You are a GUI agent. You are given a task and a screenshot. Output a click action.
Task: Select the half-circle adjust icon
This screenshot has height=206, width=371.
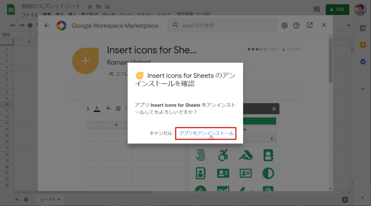pos(268,173)
